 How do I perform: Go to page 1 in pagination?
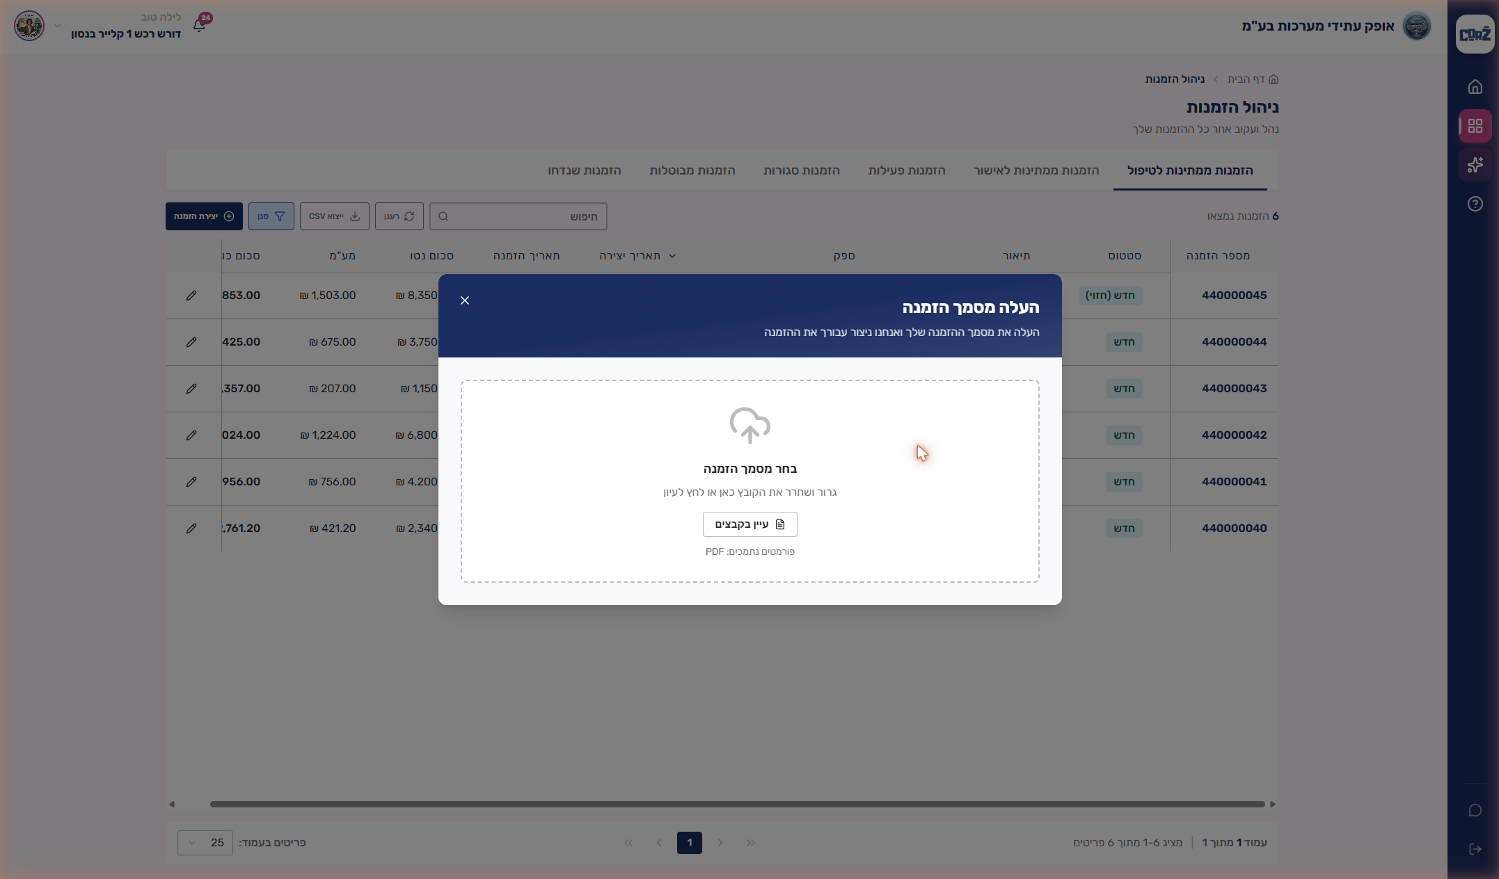point(690,843)
